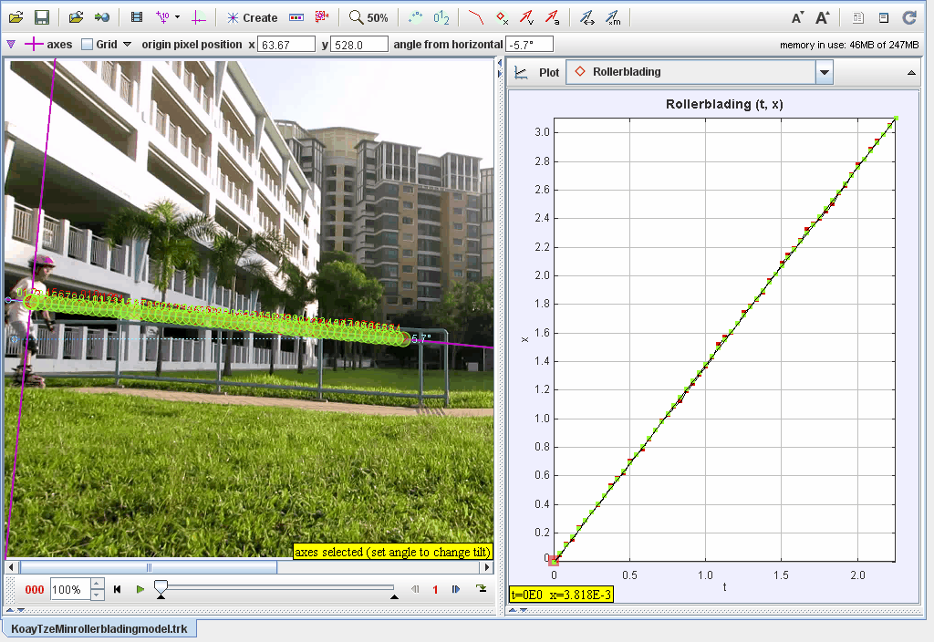Toggle the paths display icon
934x642 pixels.
pos(476,17)
